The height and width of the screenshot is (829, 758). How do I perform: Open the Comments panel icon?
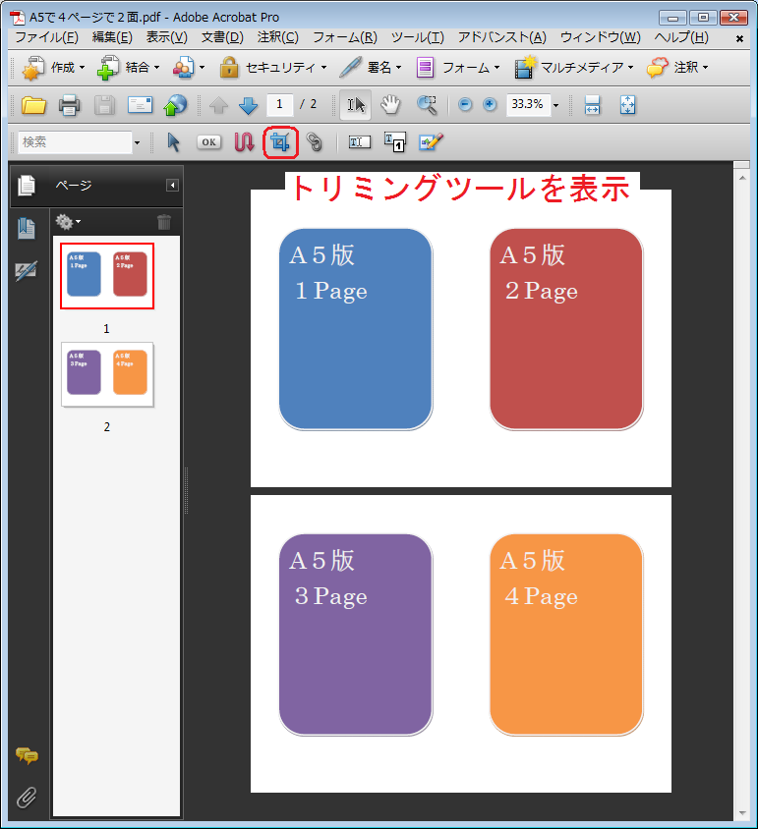coord(27,755)
